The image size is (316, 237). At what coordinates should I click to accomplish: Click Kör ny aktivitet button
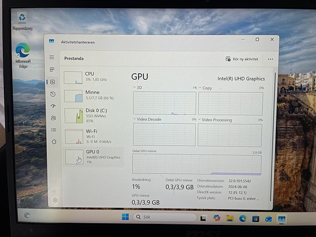242,59
